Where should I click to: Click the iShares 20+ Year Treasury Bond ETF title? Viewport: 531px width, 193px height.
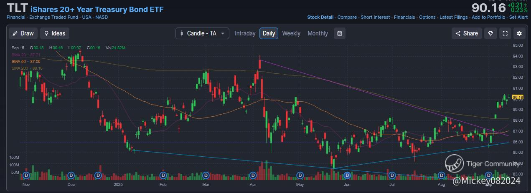[97, 9]
